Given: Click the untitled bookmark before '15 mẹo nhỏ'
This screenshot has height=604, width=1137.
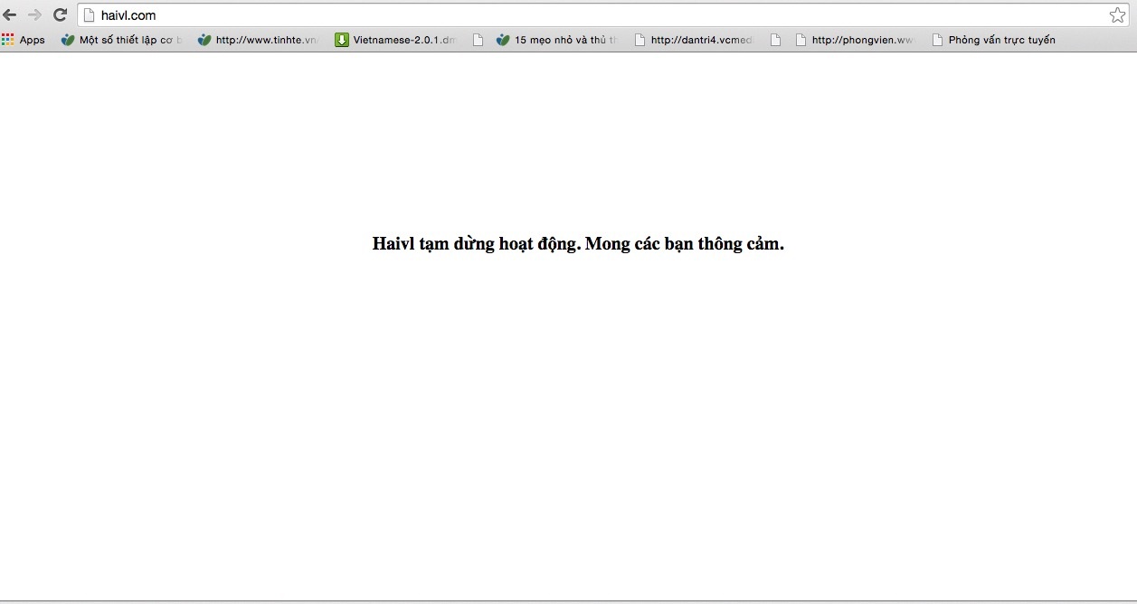Looking at the screenshot, I should click(478, 40).
